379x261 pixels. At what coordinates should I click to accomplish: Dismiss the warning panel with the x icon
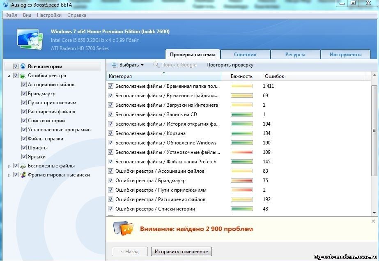coord(373,221)
